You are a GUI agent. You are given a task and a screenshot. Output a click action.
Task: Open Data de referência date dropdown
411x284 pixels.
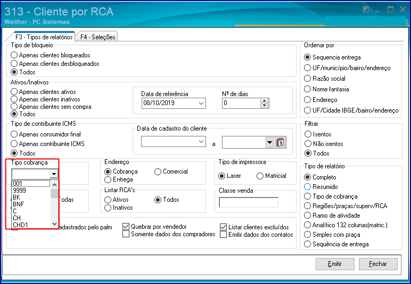(x=201, y=103)
